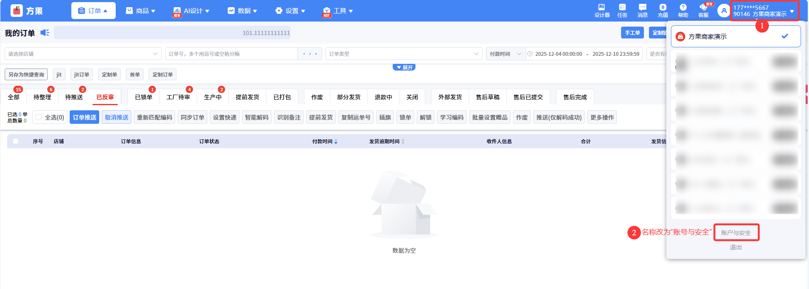Open the 消息 messages icon

coord(642,10)
